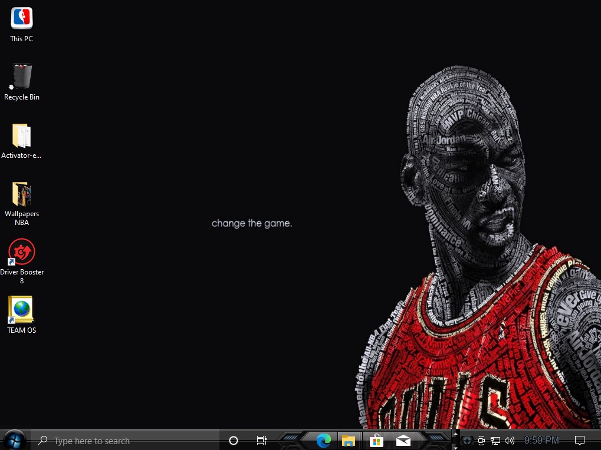Viewport: 601px width, 450px height.
Task: Click the TEAM OS label text
Action: [x=21, y=330]
